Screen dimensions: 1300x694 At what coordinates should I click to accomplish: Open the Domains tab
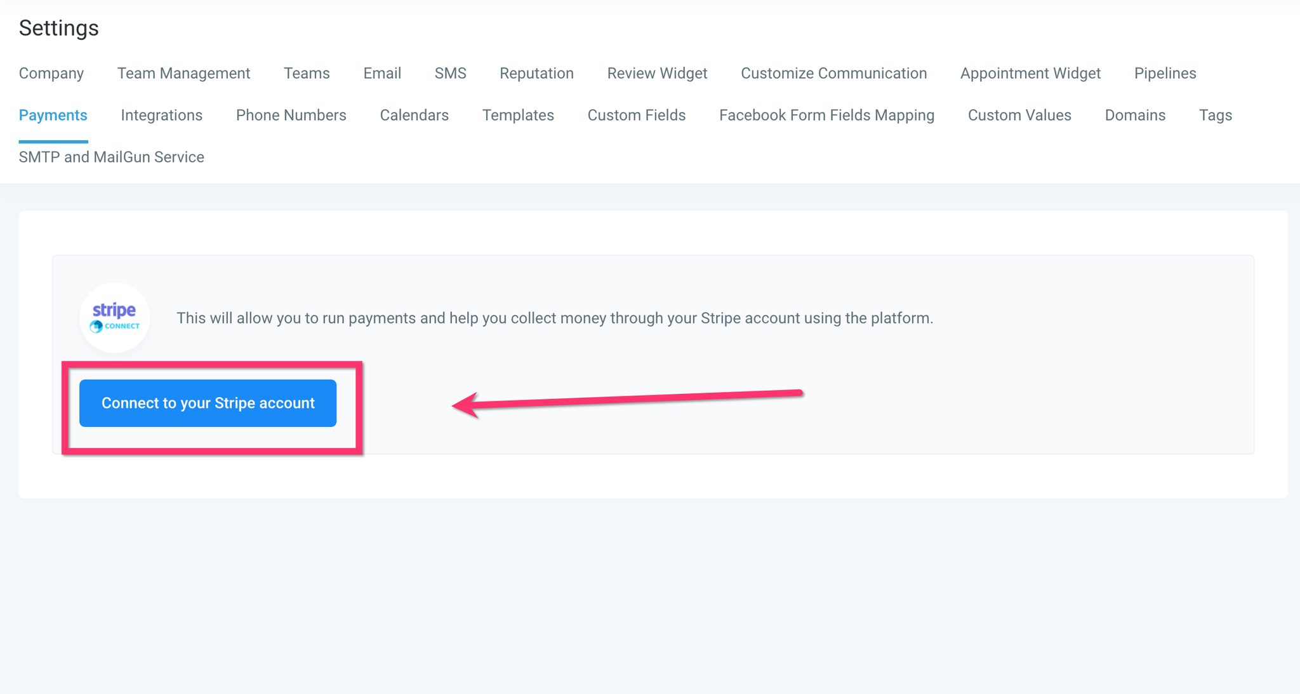click(1135, 115)
